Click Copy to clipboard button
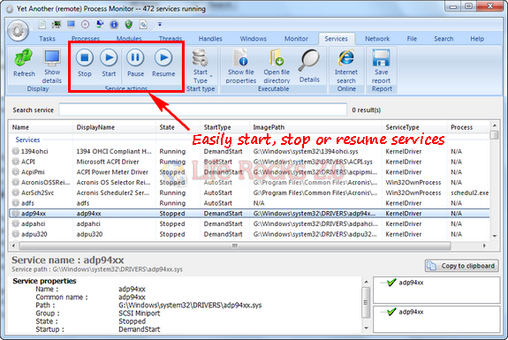508x340 pixels. (462, 266)
